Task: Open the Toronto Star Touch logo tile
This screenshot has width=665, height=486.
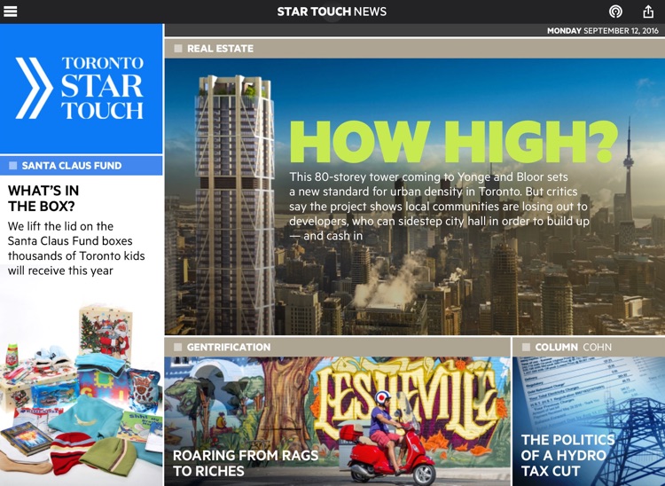Action: pos(81,89)
